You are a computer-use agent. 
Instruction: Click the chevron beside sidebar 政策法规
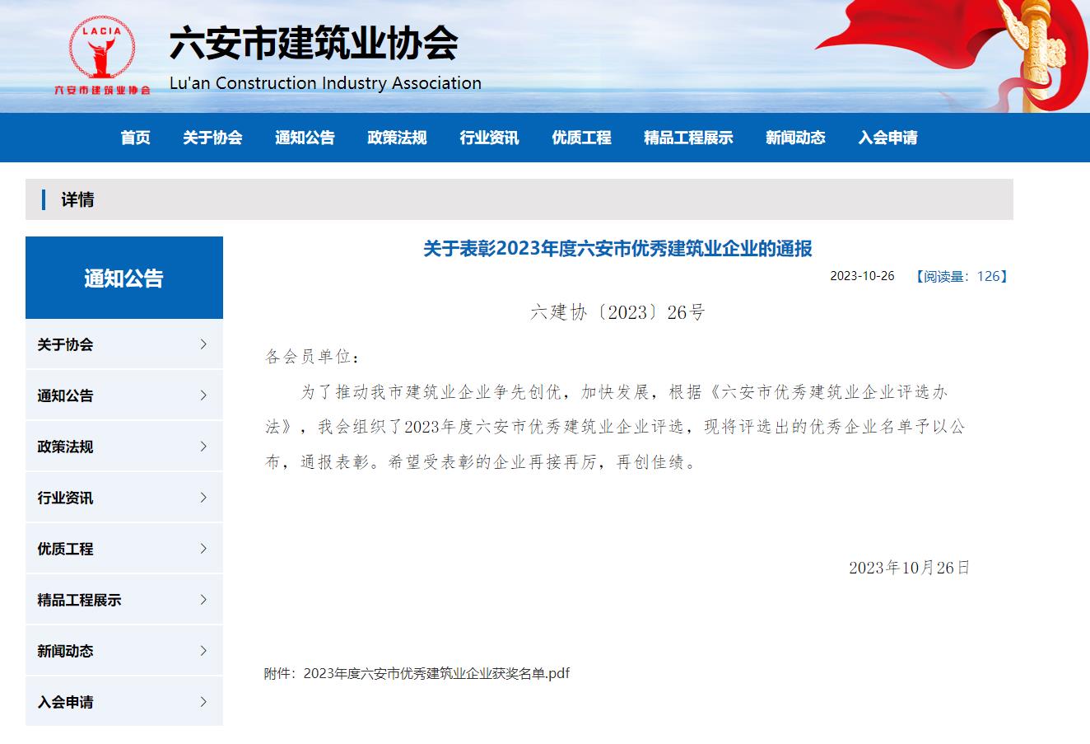click(x=203, y=447)
